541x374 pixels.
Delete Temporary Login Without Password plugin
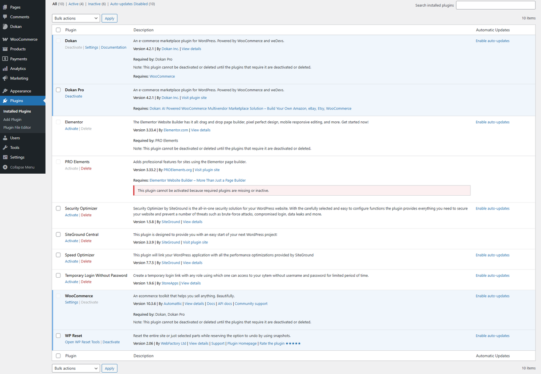click(x=86, y=282)
